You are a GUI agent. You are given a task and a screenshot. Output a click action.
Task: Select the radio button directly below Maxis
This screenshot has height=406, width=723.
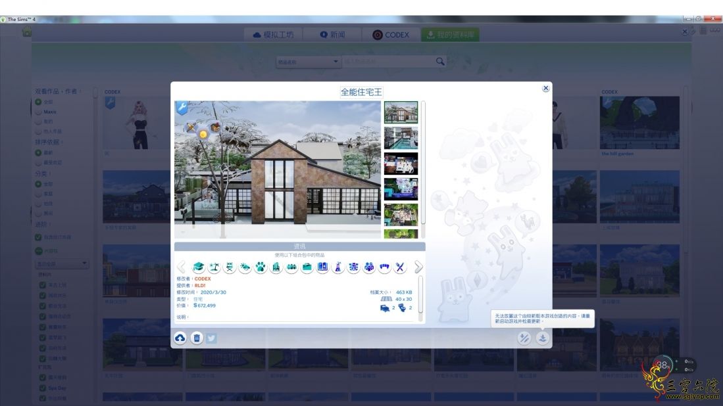point(38,122)
